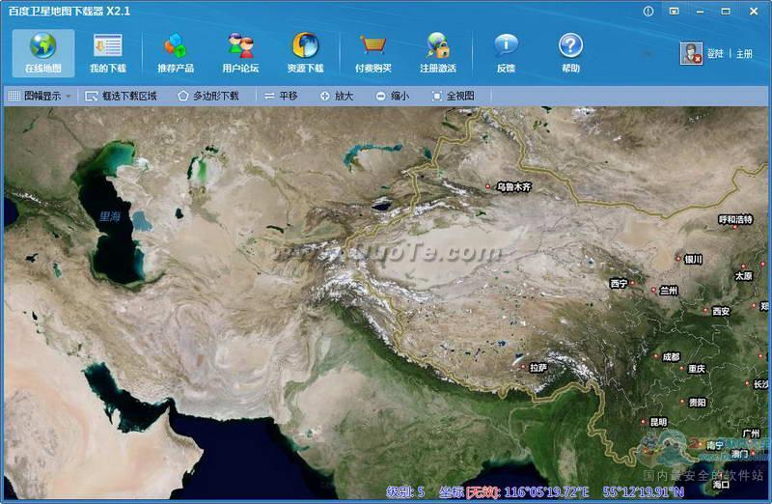Click the 广州 city label
772x504 pixels.
click(751, 434)
